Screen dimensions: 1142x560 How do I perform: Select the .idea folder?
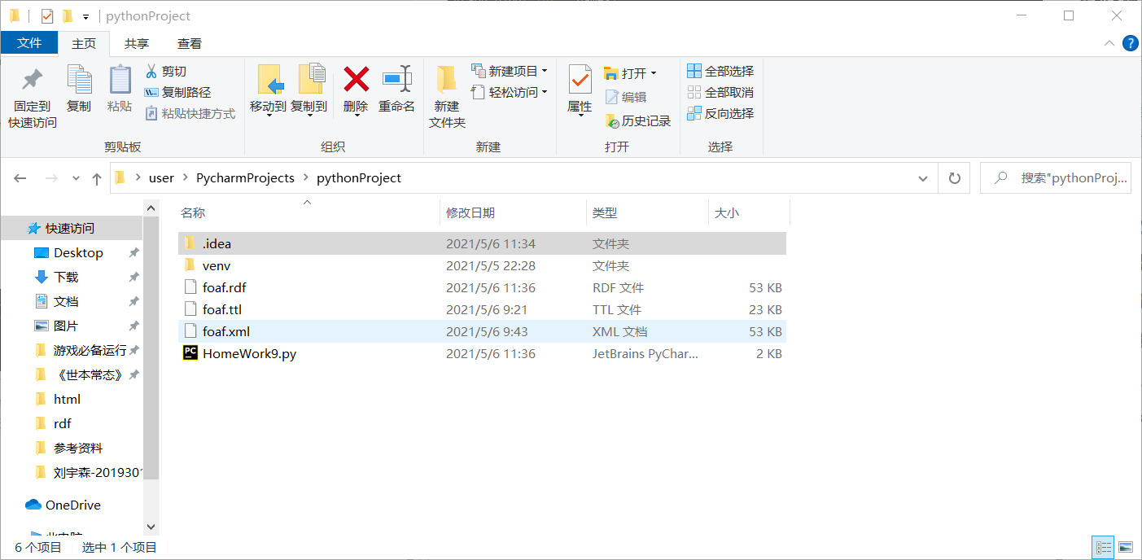click(482, 243)
